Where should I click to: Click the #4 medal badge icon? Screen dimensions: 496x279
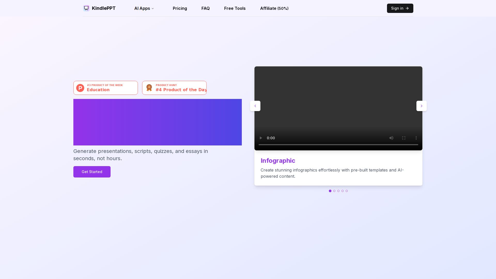[149, 88]
